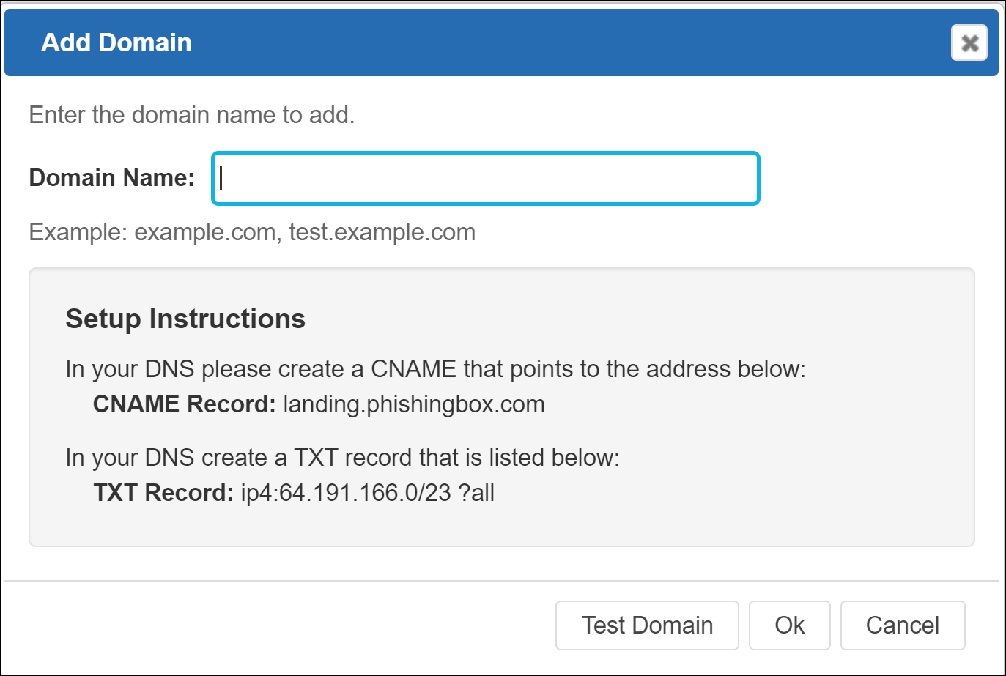Click the Setup Instructions heading

coord(185,319)
